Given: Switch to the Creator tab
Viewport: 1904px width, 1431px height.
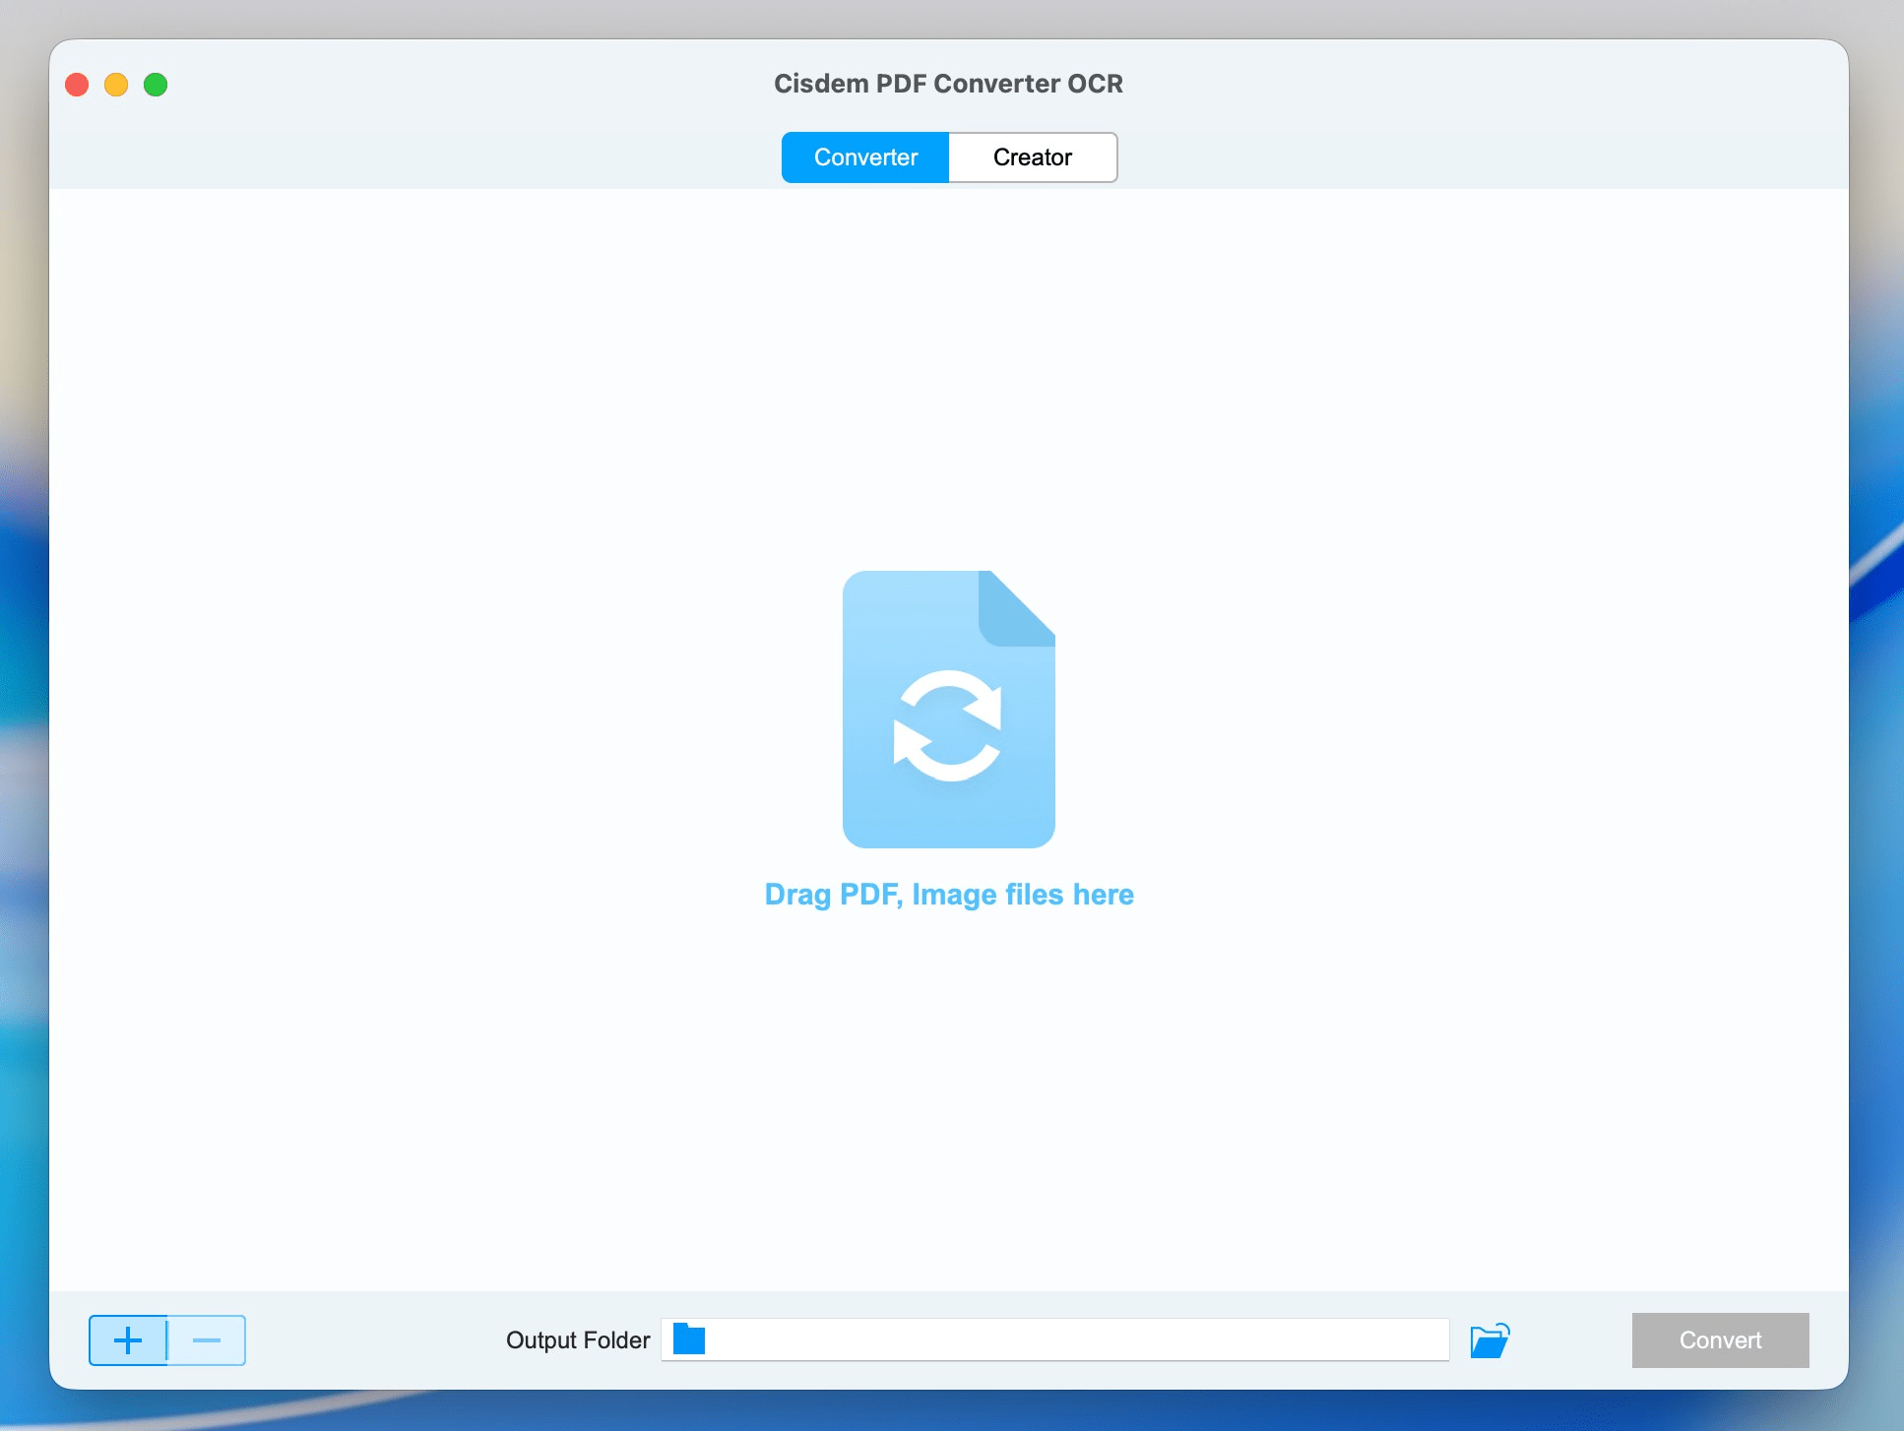Looking at the screenshot, I should point(1032,157).
